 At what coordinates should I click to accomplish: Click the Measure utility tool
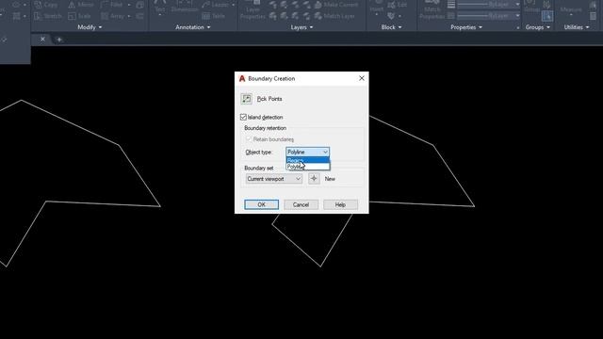[x=571, y=8]
